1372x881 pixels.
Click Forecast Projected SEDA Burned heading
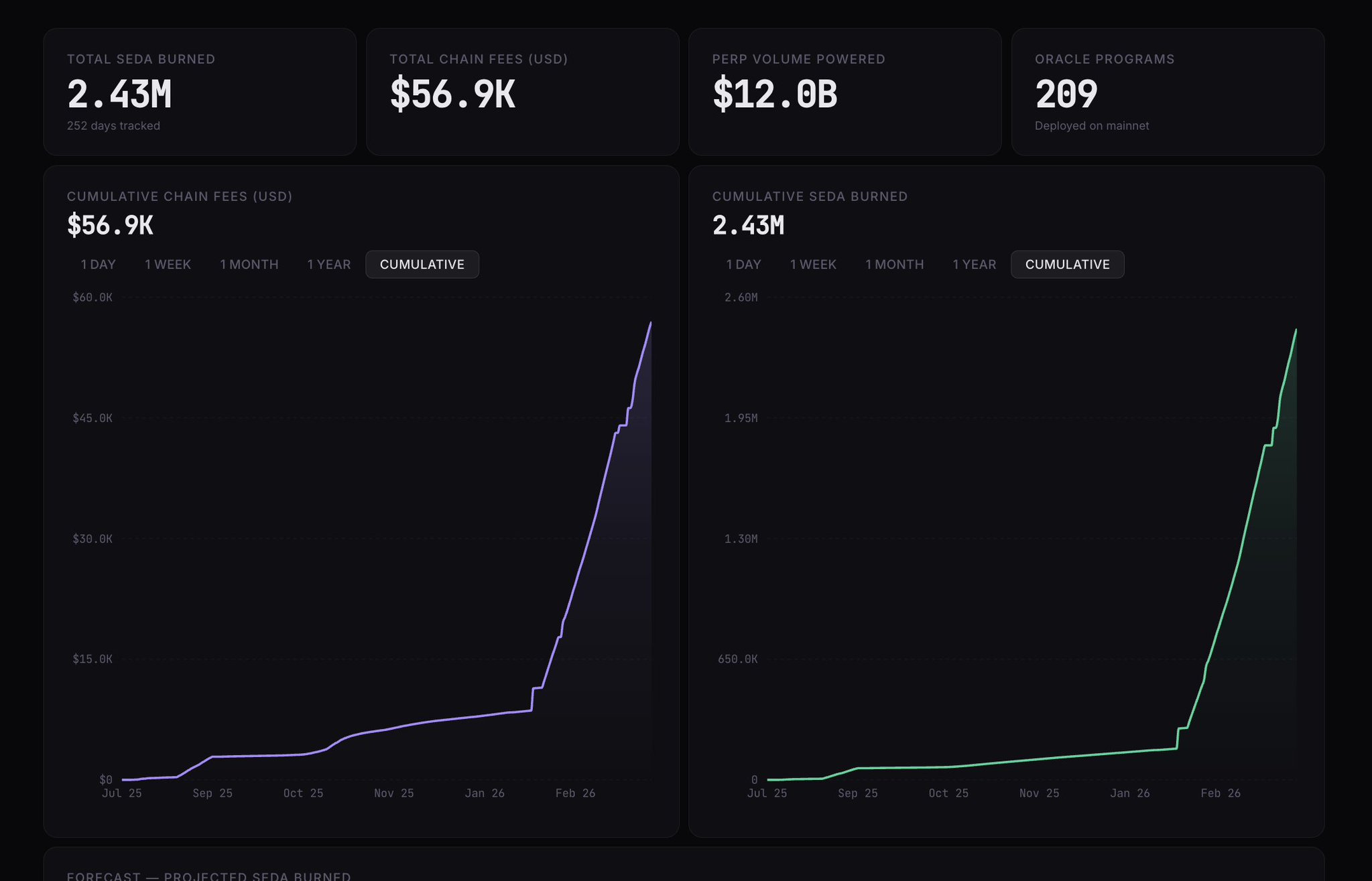tap(208, 876)
